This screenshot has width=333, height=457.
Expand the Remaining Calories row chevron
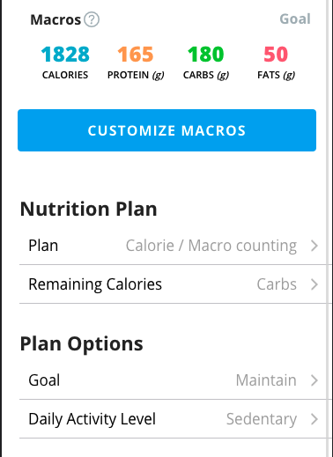coord(314,284)
